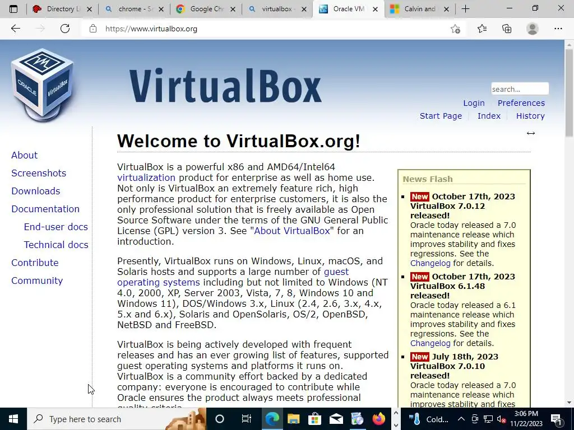The width and height of the screenshot is (574, 430).
Task: Open the About sidebar link
Action: tap(25, 155)
